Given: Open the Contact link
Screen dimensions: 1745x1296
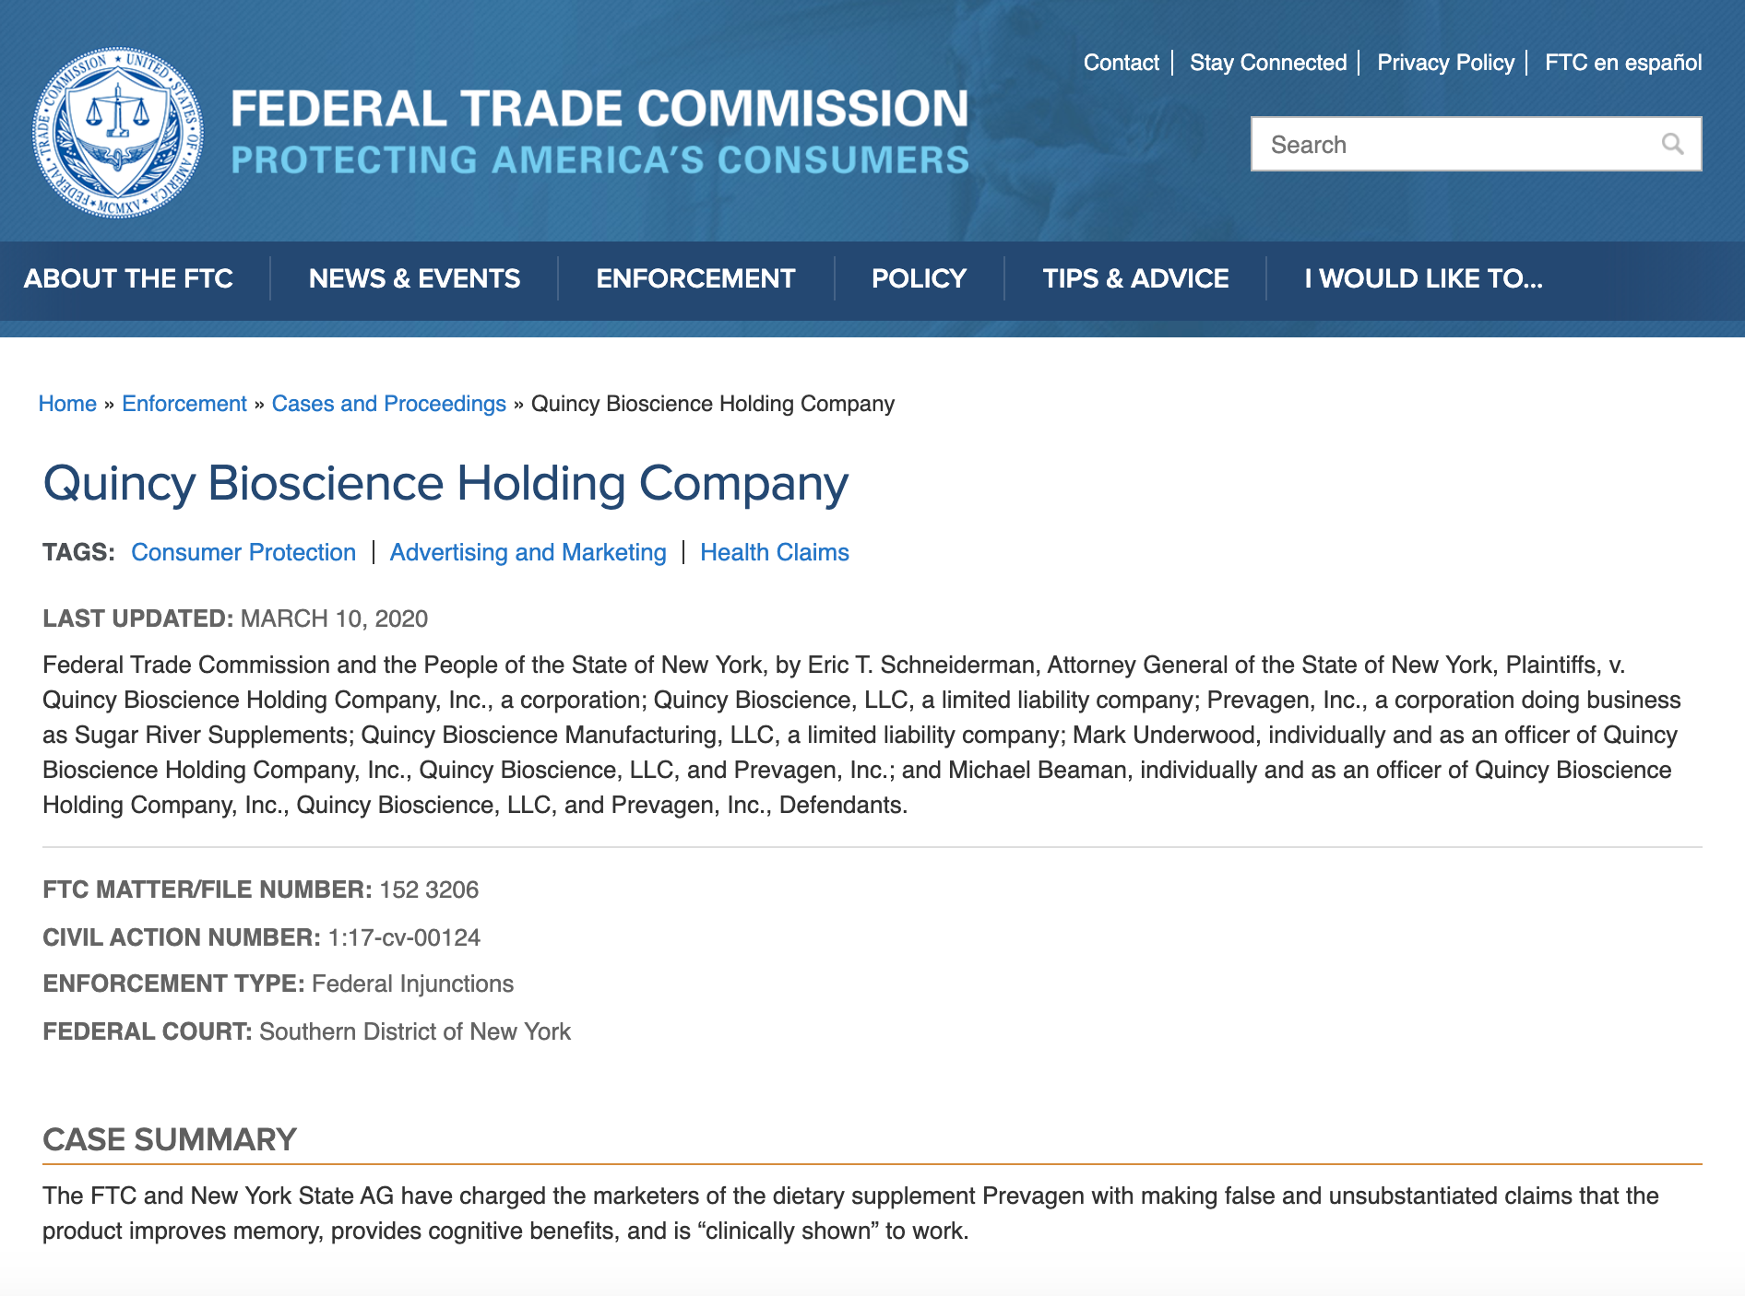Looking at the screenshot, I should pyautogui.click(x=1121, y=63).
